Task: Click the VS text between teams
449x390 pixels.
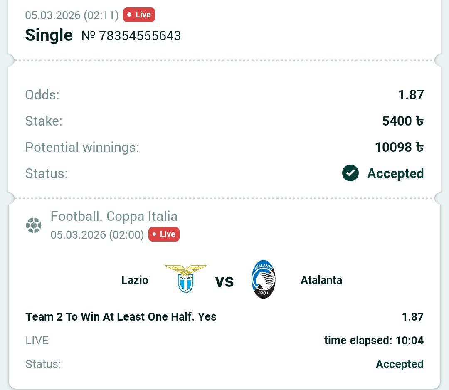Action: [x=224, y=281]
